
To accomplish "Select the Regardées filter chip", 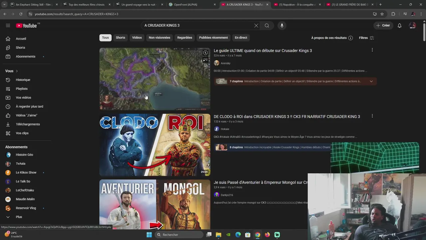I will coord(185,38).
